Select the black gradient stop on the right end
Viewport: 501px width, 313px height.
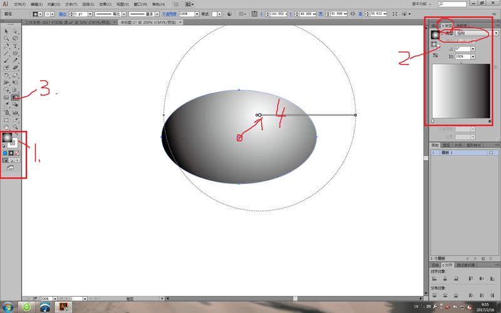pyautogui.click(x=488, y=121)
